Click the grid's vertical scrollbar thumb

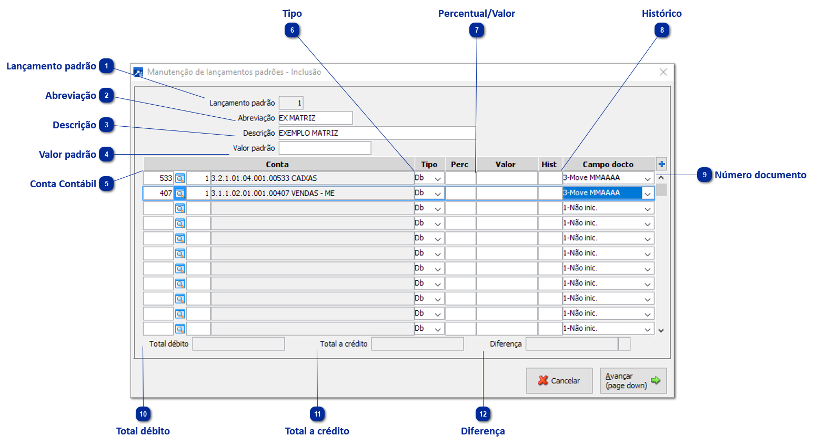(x=661, y=189)
